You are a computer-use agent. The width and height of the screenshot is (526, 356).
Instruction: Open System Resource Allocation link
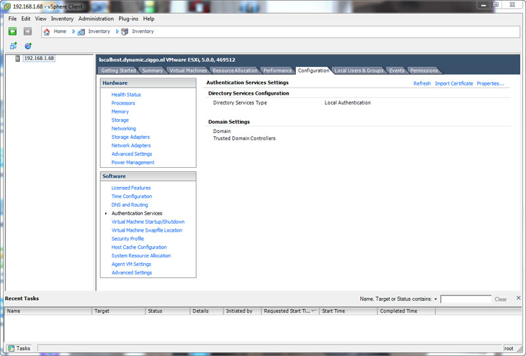click(x=141, y=255)
